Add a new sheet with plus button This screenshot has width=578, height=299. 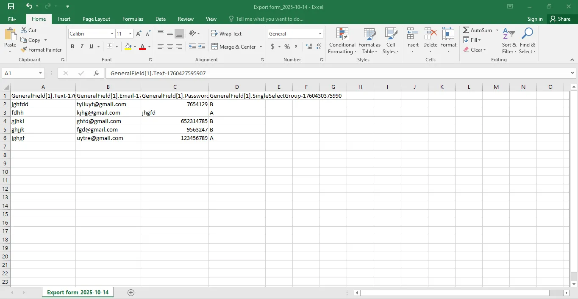(131, 293)
